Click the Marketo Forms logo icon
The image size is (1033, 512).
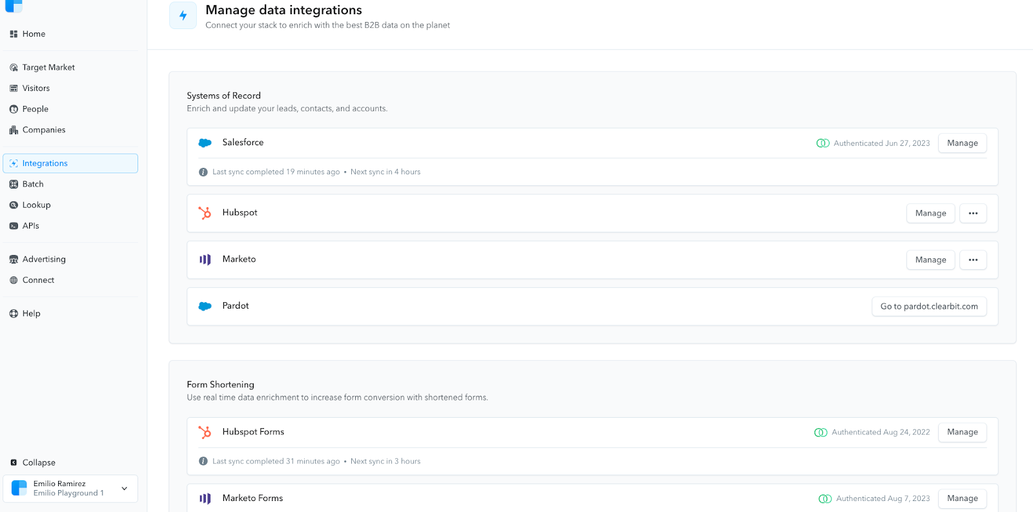click(x=205, y=498)
